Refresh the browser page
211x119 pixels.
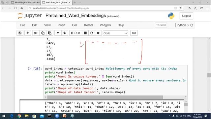(x=15, y=8)
